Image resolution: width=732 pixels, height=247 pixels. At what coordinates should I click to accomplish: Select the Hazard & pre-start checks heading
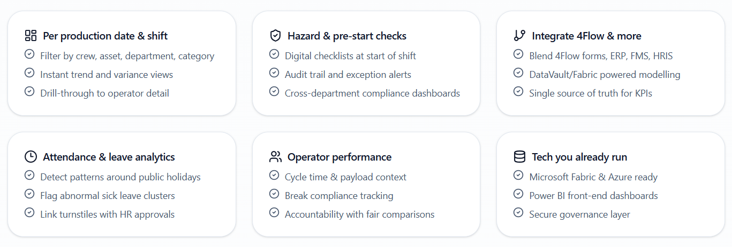[346, 36]
